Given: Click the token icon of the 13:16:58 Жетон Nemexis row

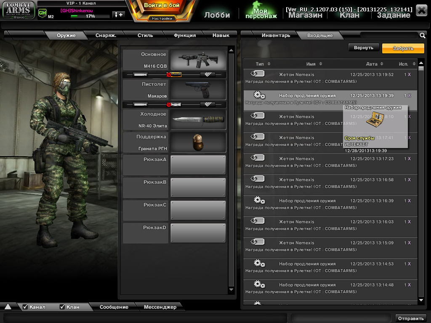Looking at the screenshot, I should (258, 179).
